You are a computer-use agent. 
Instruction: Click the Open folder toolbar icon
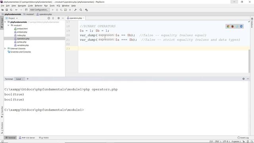click(x=2, y=10)
